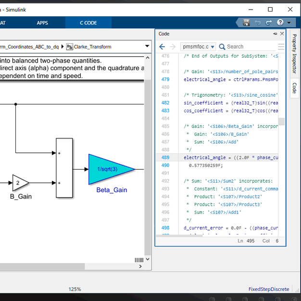Click the code pane horizontal scroll thumb

[179, 236]
